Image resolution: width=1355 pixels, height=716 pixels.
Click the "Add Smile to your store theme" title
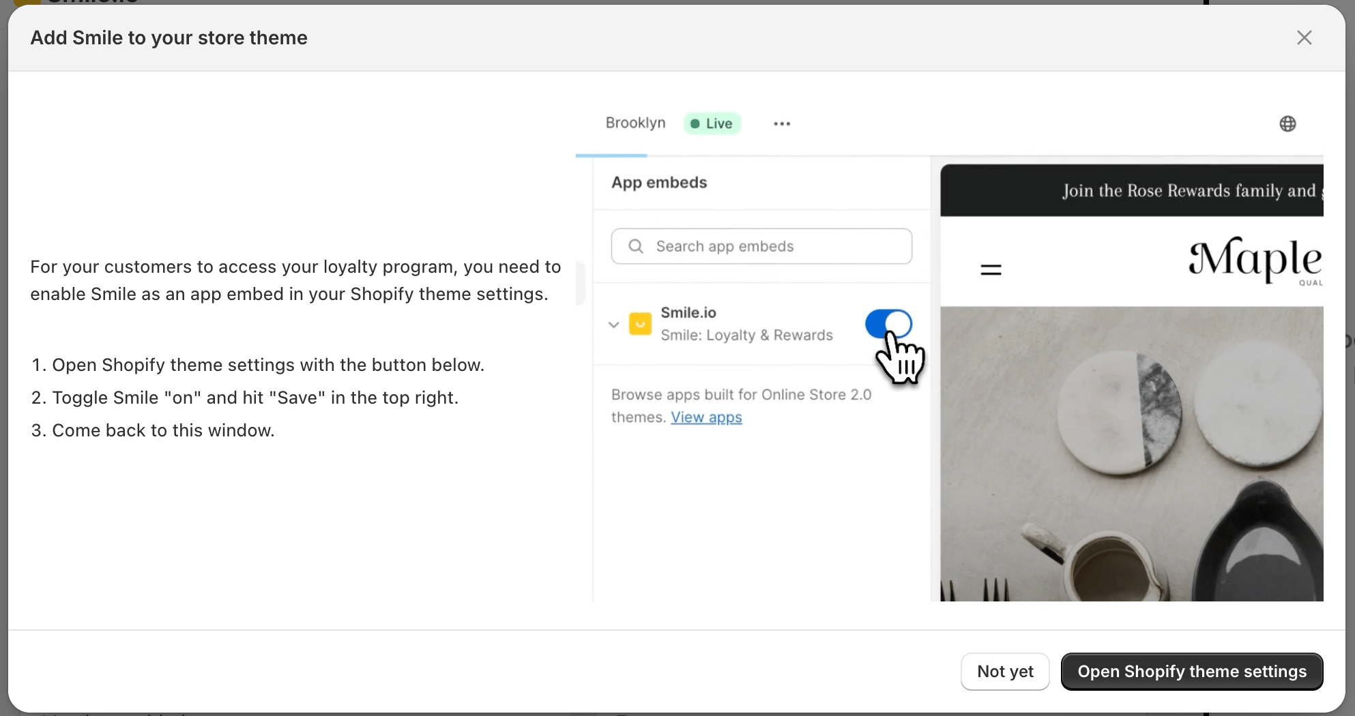[x=169, y=38]
